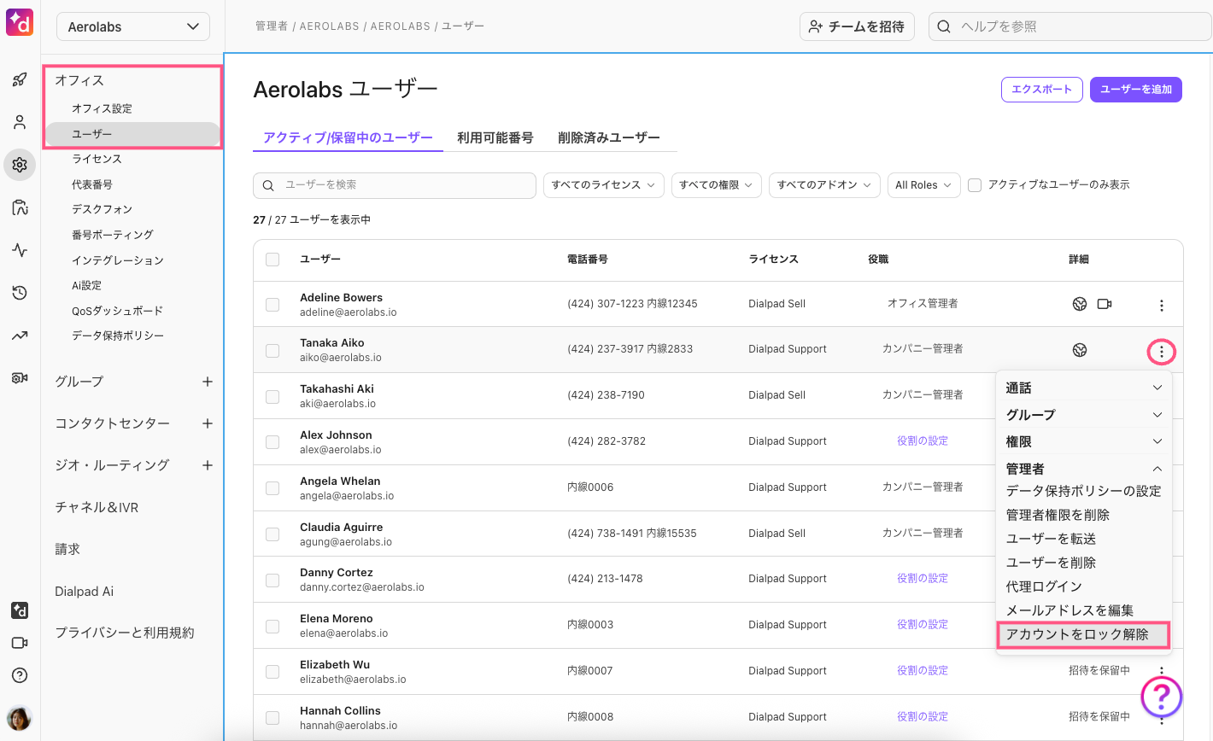Toggle the select-all checkbox in the table header
Image resolution: width=1213 pixels, height=741 pixels.
point(272,260)
